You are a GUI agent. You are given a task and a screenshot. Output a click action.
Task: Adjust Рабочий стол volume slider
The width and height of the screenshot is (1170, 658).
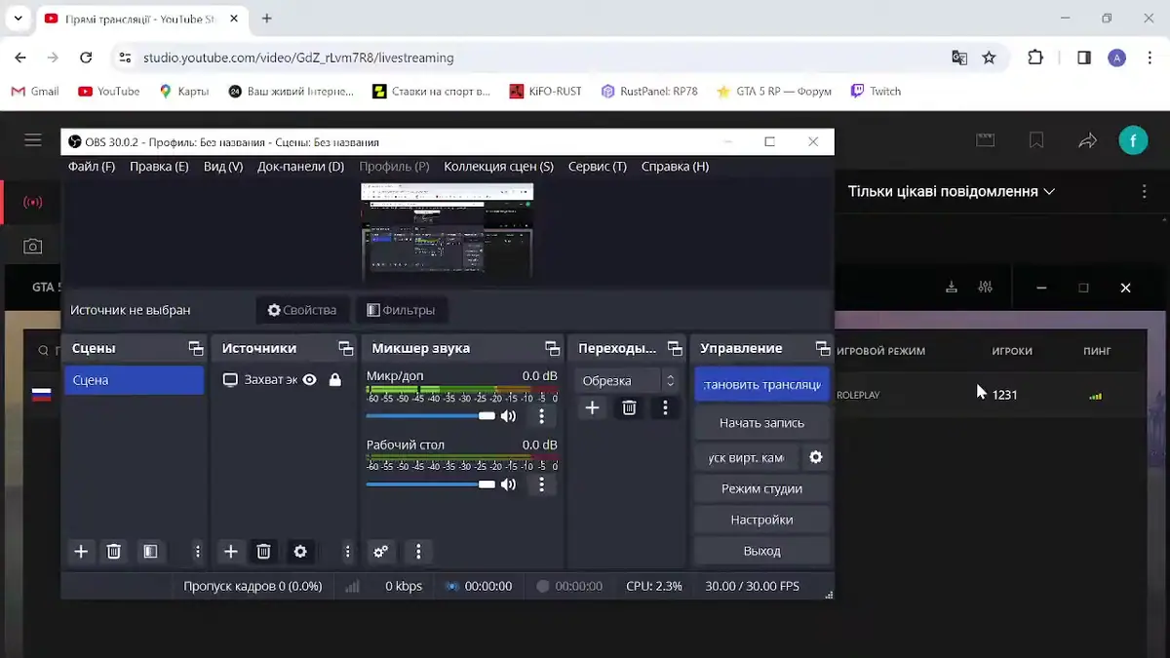pyautogui.click(x=431, y=484)
